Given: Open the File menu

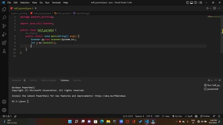Looking at the screenshot, I should coord(9,2).
